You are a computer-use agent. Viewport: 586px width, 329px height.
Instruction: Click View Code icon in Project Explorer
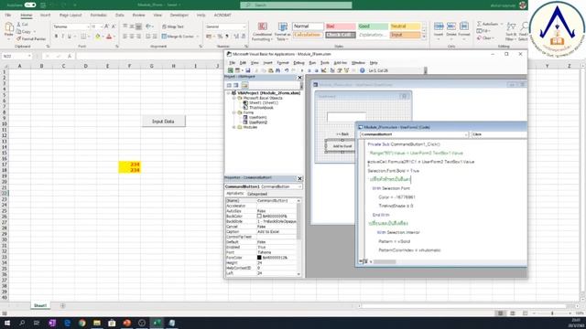[229, 85]
